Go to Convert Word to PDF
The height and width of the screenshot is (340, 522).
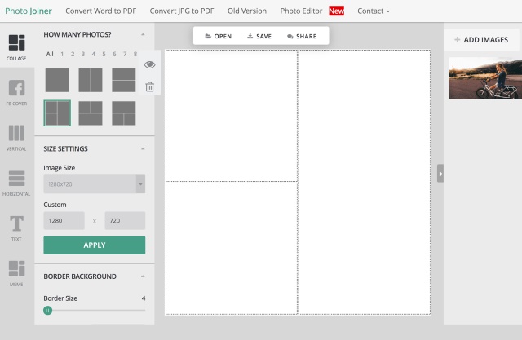pos(103,11)
